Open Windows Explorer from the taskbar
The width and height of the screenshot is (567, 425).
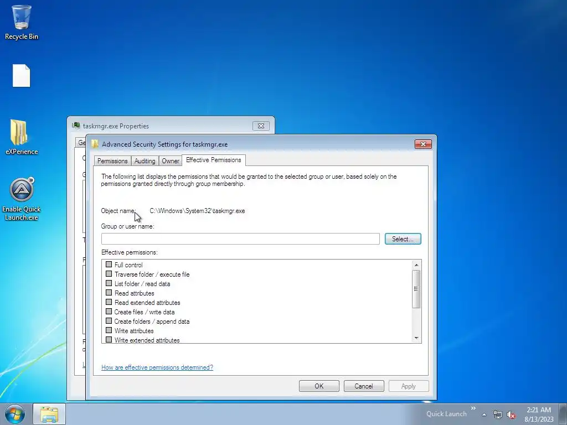[x=49, y=414]
